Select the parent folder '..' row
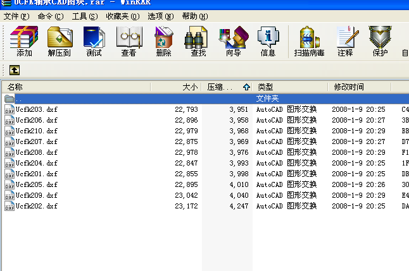Viewport: 409px width, 271px height. click(x=205, y=99)
